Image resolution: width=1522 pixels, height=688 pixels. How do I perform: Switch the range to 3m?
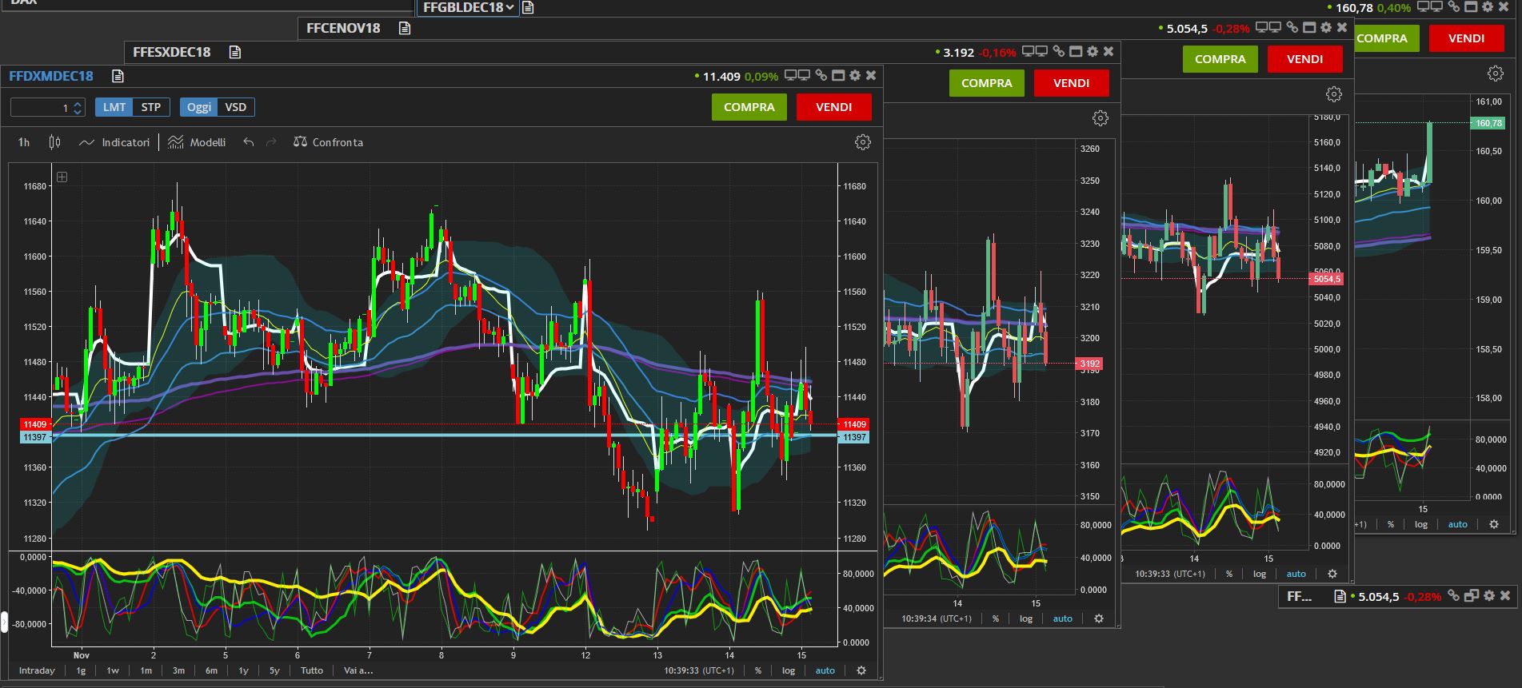(x=178, y=670)
